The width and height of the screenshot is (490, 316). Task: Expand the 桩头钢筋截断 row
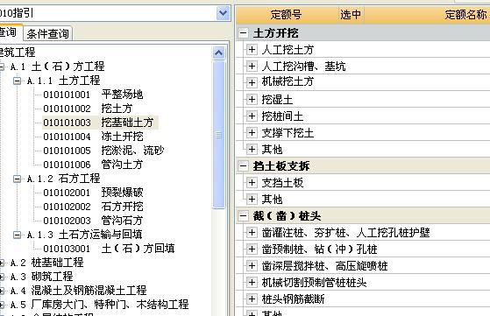point(252,298)
